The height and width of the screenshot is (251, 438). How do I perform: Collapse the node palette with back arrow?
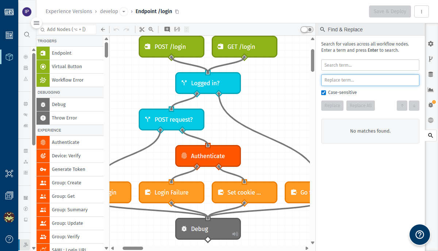103,30
